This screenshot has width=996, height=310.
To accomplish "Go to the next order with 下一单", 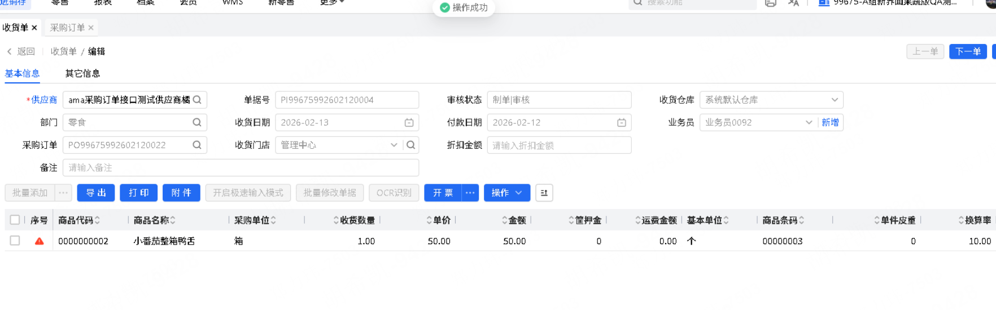I will [x=968, y=51].
